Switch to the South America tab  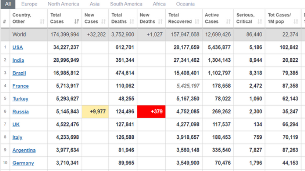coord(126,4)
